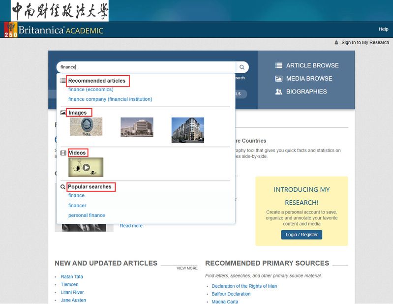Click the user icon beside Sign In
Viewport: 393px width, 304px height.
[x=336, y=43]
